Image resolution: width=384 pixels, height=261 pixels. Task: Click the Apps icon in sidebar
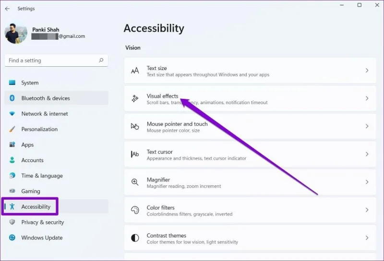pyautogui.click(x=12, y=144)
